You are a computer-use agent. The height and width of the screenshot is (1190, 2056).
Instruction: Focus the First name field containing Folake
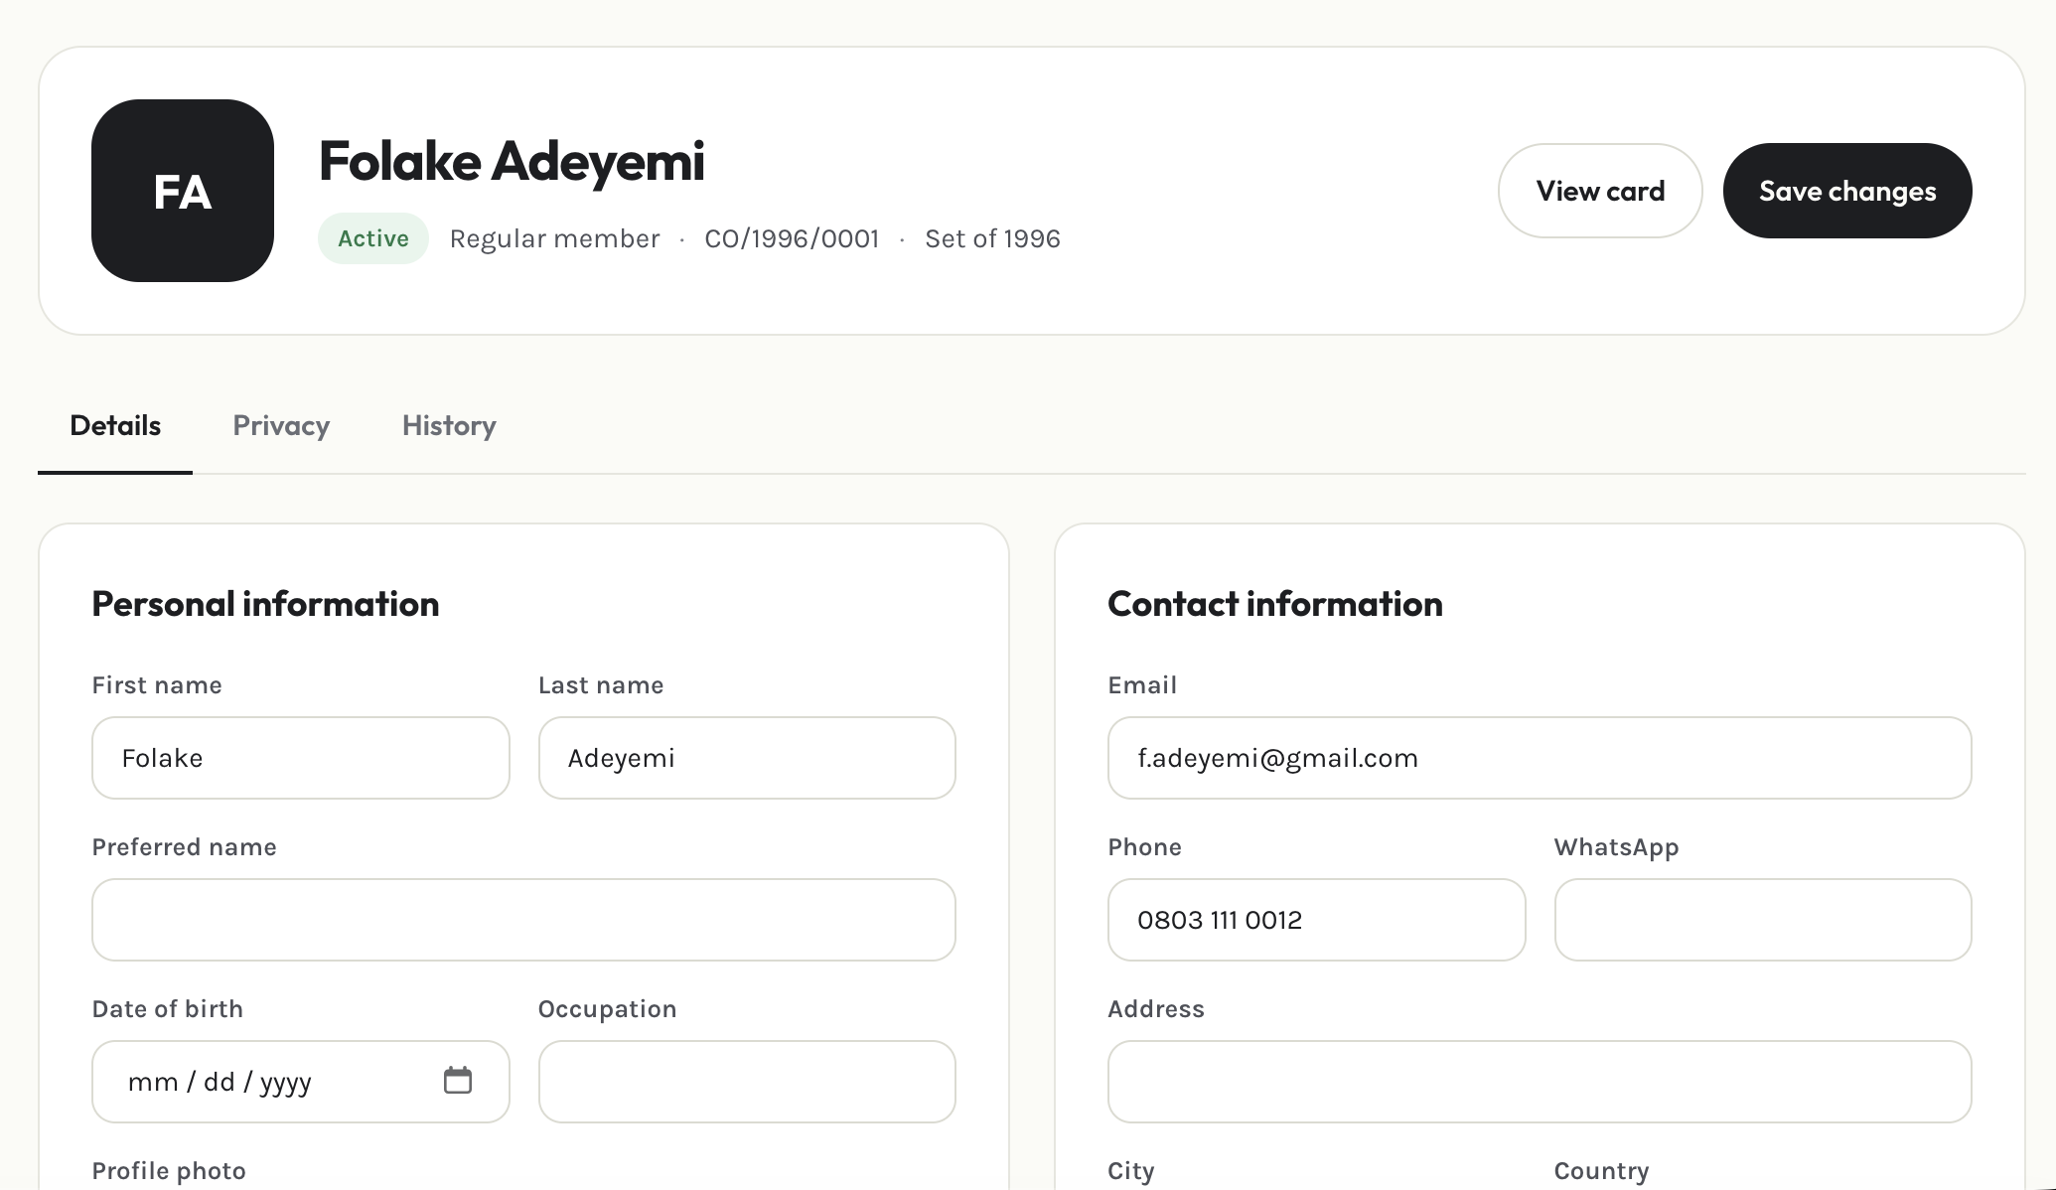coord(301,758)
